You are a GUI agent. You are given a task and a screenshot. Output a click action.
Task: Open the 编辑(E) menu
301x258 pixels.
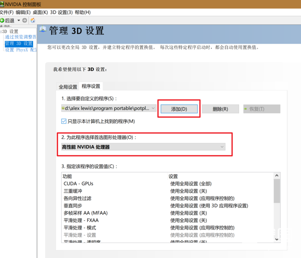click(x=23, y=12)
